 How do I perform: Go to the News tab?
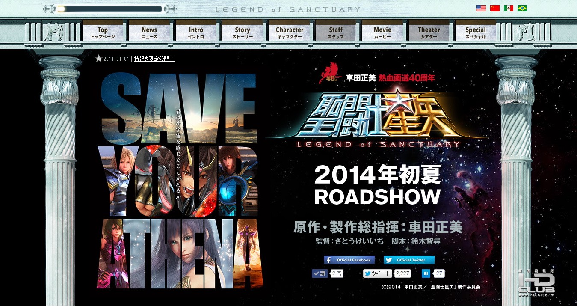point(149,33)
